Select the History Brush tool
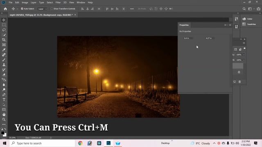 click(4, 70)
